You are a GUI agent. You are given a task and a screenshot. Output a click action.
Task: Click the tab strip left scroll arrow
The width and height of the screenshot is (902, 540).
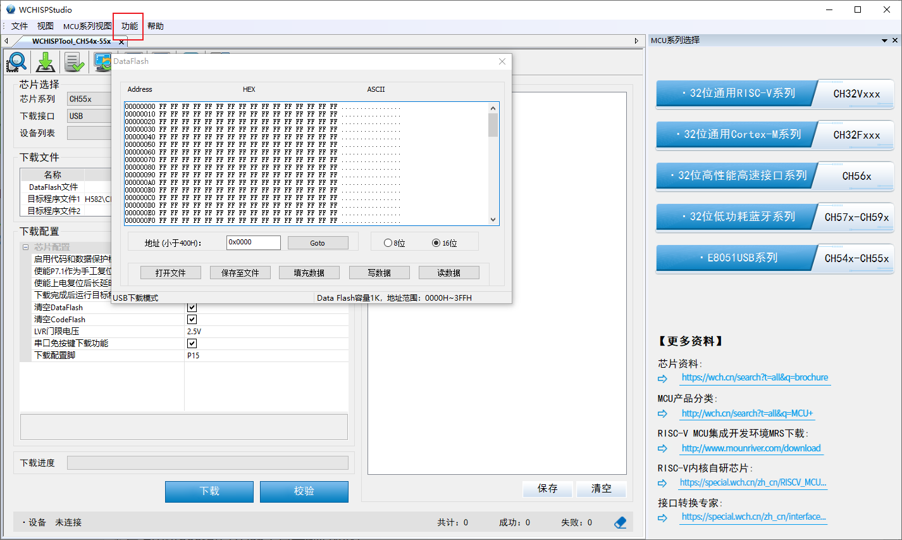pyautogui.click(x=6, y=41)
